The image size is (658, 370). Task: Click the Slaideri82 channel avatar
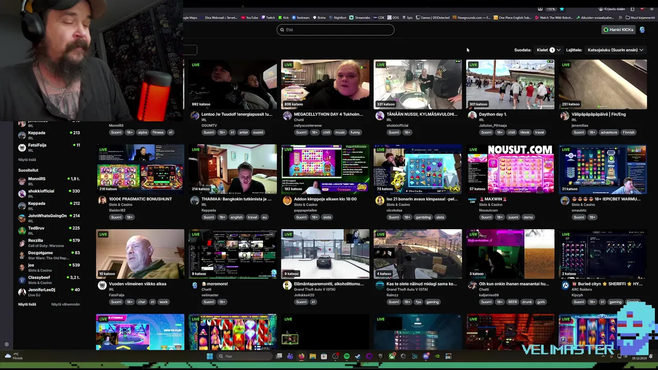[x=102, y=200]
